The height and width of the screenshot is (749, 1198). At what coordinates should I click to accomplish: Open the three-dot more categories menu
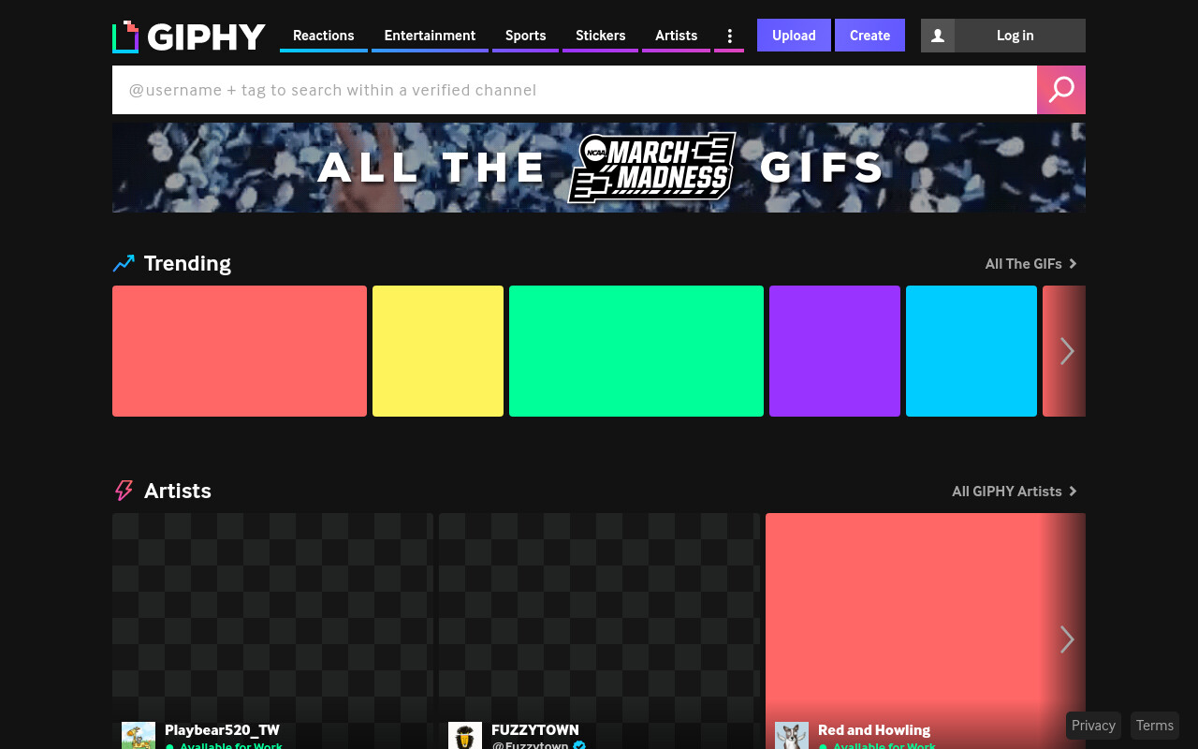click(x=729, y=36)
